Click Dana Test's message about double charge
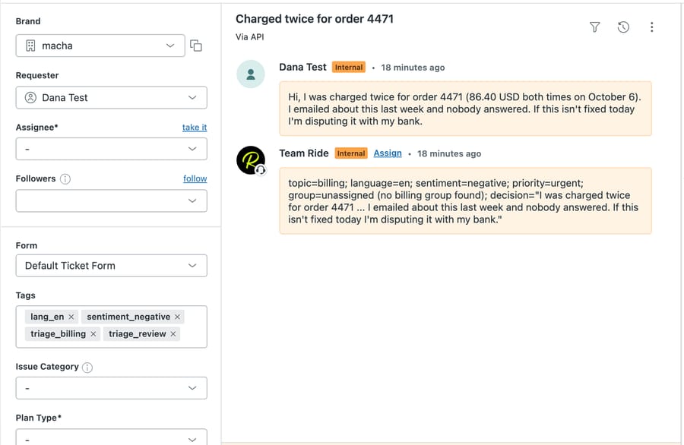 click(x=465, y=109)
